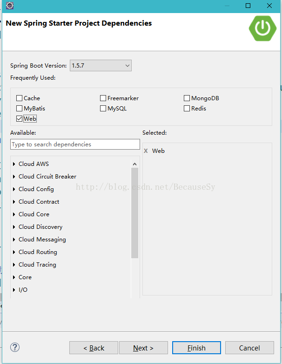The height and width of the screenshot is (364, 282).
Task: Select the Cloud Config label
Action: (36, 189)
